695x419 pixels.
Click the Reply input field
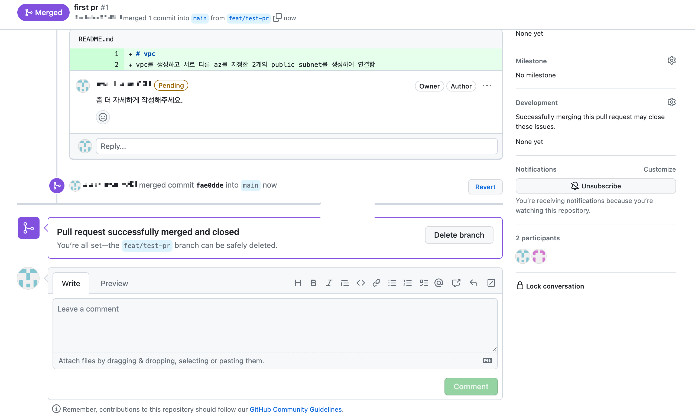click(x=297, y=146)
